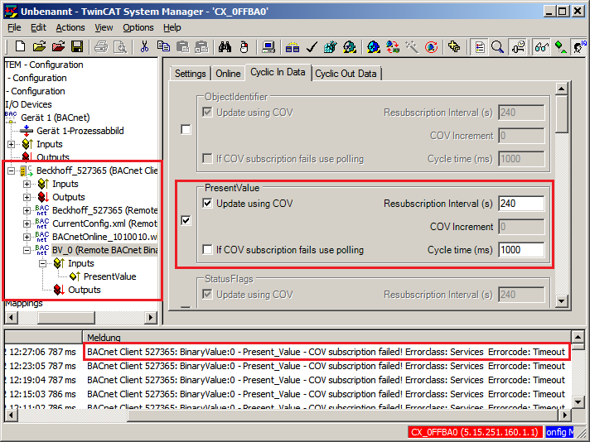
Task: Toggle ObjectIdentifier 'Update using COV' checkbox
Action: [x=207, y=112]
